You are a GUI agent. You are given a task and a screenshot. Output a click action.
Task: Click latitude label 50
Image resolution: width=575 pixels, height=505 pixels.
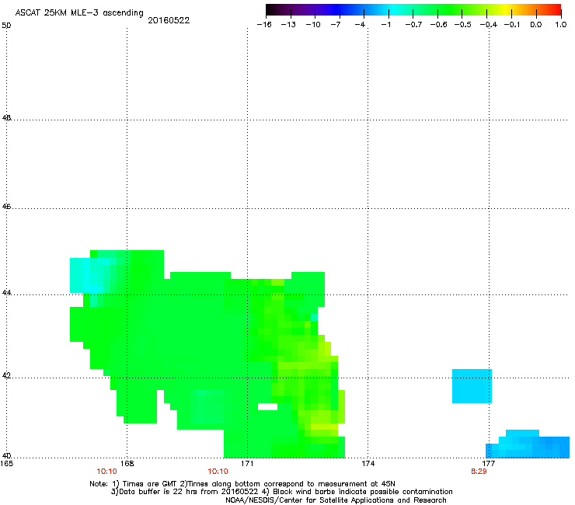click(6, 26)
